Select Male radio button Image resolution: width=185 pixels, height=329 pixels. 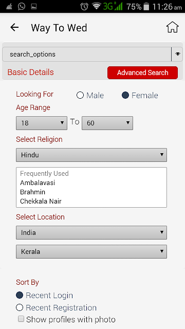(80, 95)
